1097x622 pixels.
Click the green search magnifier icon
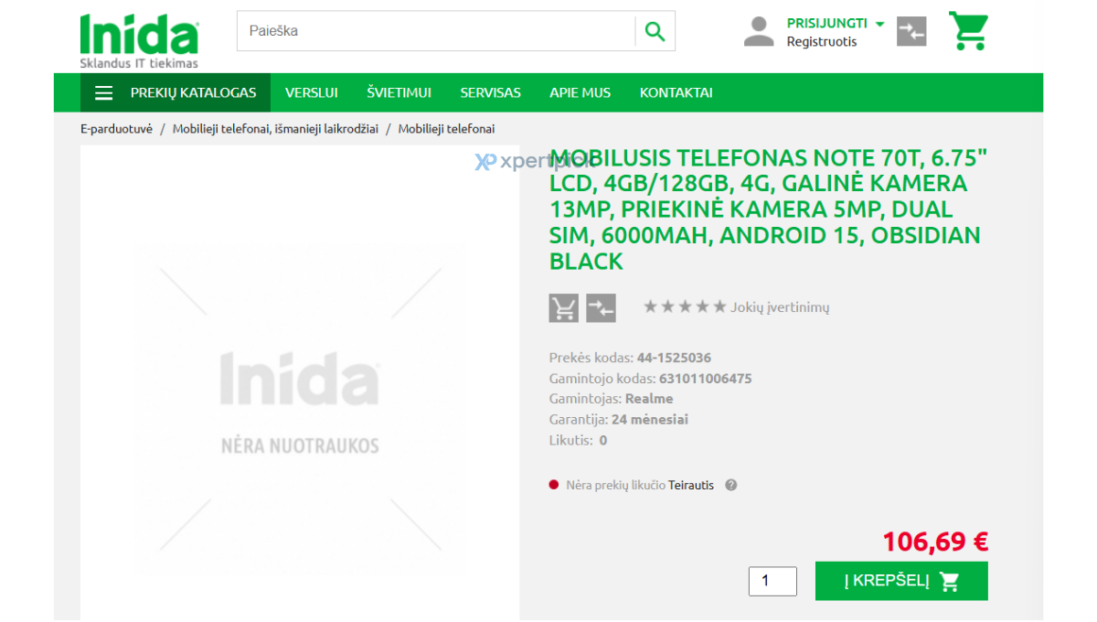tap(655, 31)
